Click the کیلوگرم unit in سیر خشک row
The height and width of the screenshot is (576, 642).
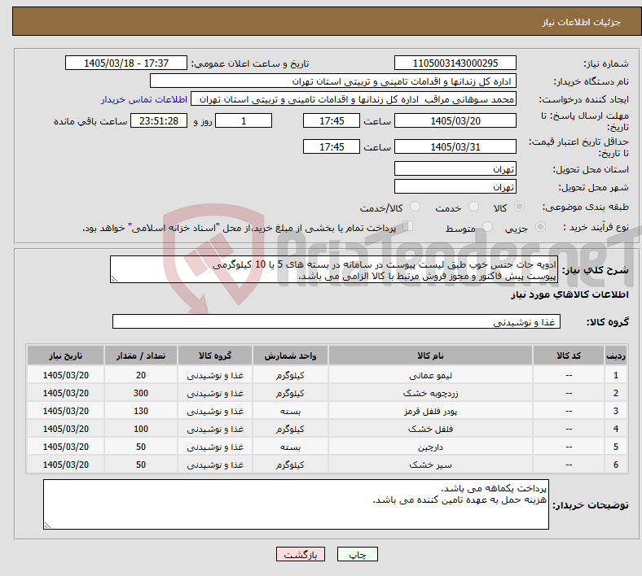coord(290,465)
